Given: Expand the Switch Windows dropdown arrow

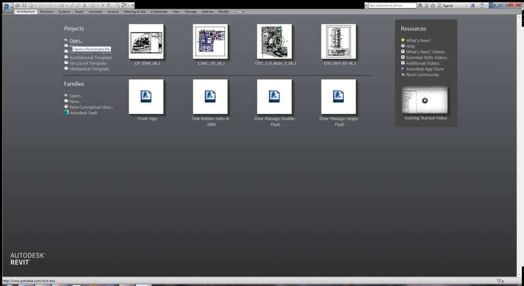Looking at the screenshot, I should pos(128,5).
